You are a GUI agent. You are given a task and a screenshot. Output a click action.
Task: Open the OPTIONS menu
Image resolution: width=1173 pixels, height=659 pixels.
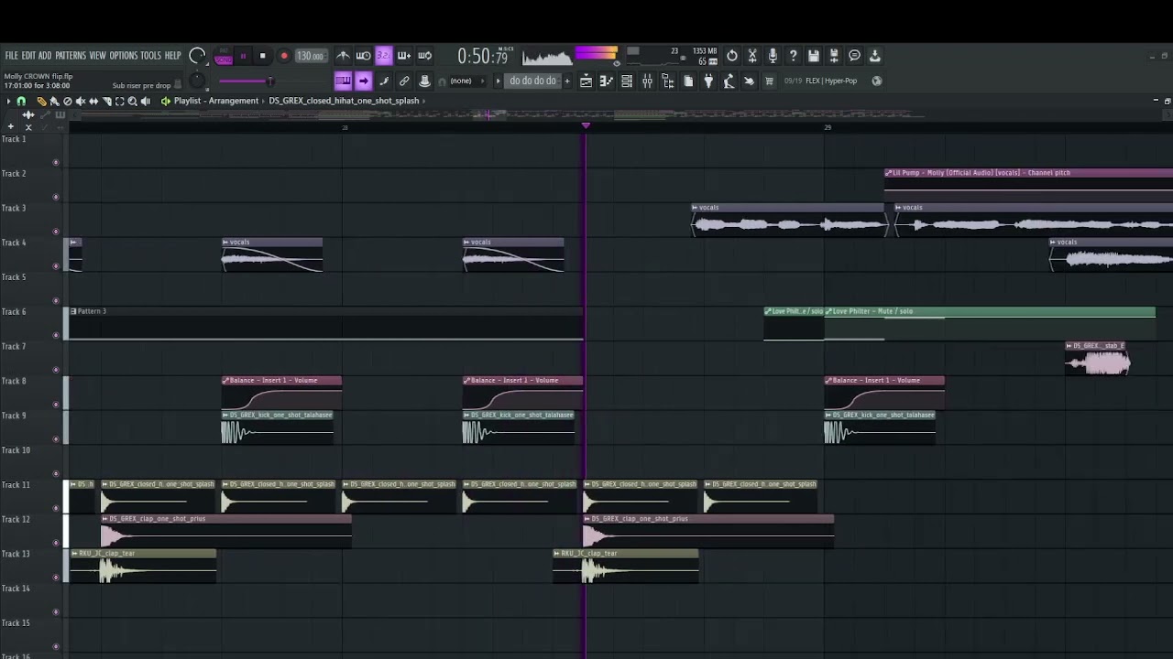click(123, 56)
